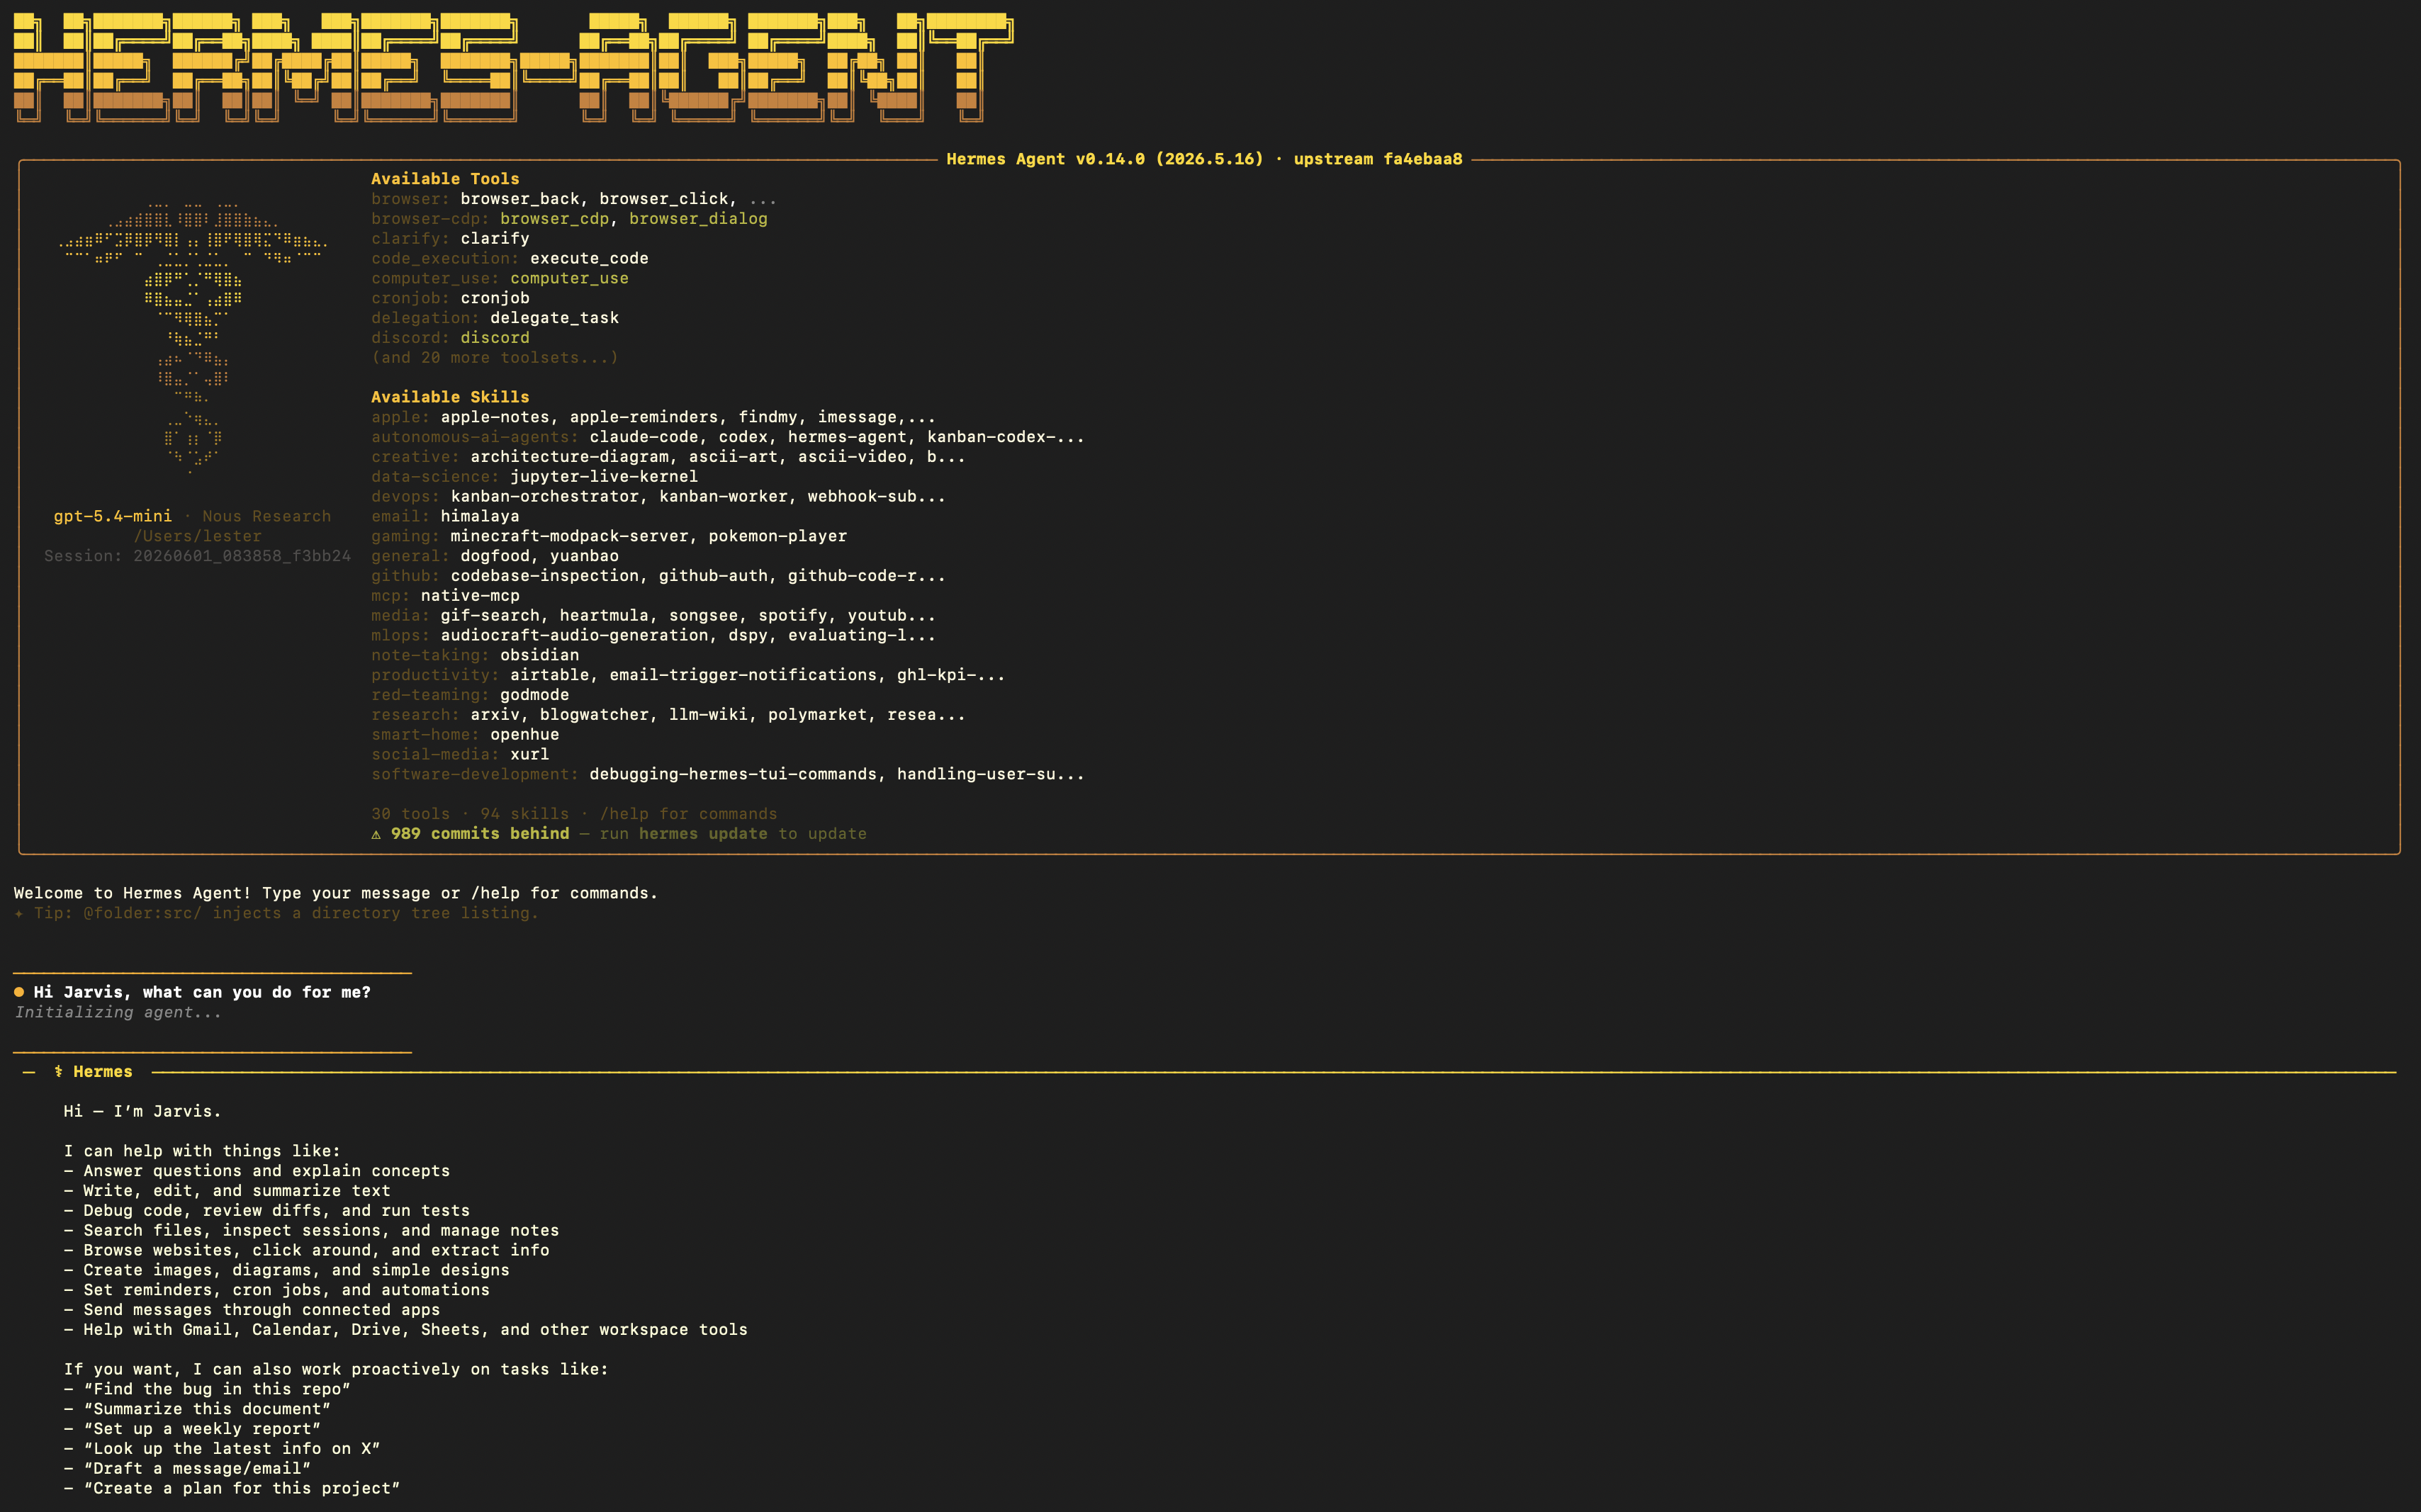Screen dimensions: 2421x1512
Task: Click the minecraft-modpack-server skill
Action: click(x=569, y=536)
